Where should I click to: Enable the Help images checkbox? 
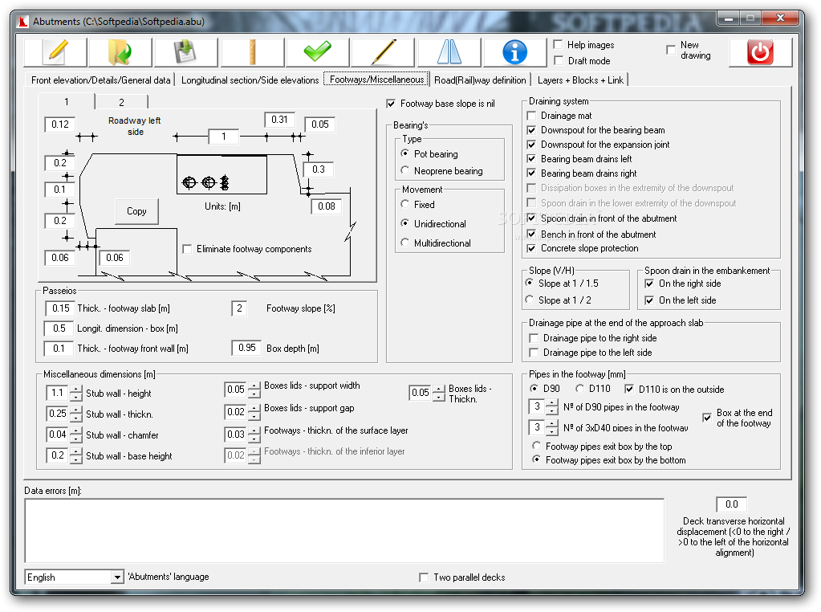coord(558,44)
